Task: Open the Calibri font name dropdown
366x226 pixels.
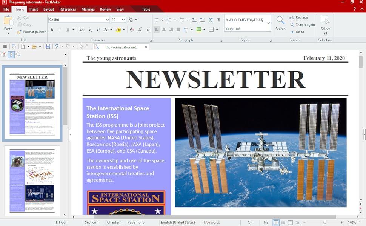Action: [107, 20]
